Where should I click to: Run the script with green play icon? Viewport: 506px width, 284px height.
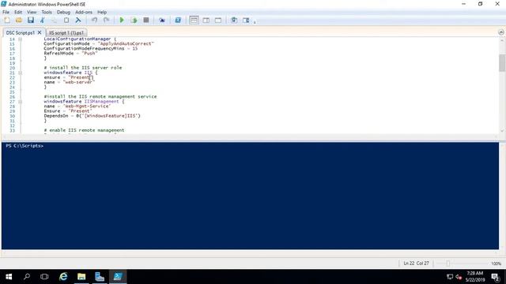click(122, 21)
